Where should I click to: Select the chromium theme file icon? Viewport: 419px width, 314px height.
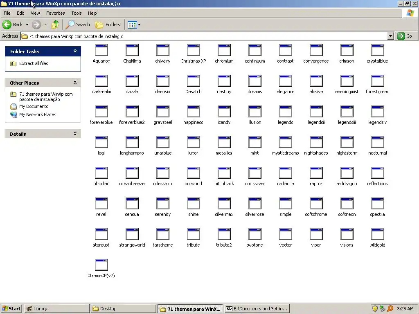pyautogui.click(x=224, y=50)
